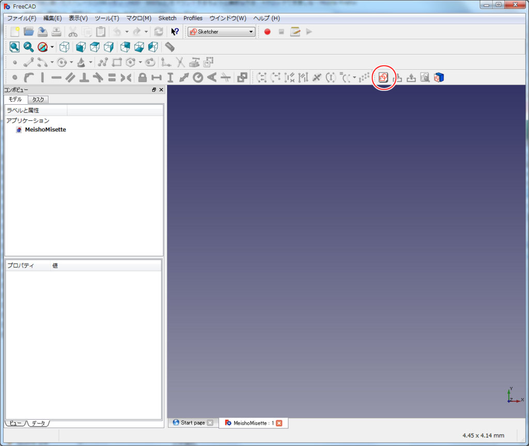Click the What's This help cursor icon
The height and width of the screenshot is (446, 529).
(x=175, y=31)
